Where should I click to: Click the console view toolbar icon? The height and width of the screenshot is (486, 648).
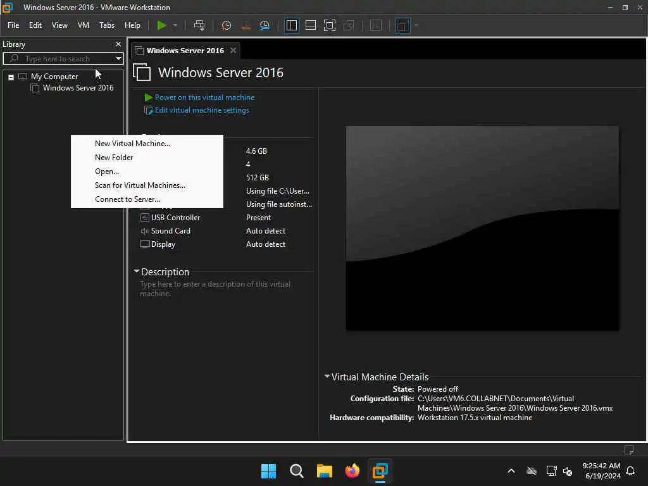click(376, 25)
